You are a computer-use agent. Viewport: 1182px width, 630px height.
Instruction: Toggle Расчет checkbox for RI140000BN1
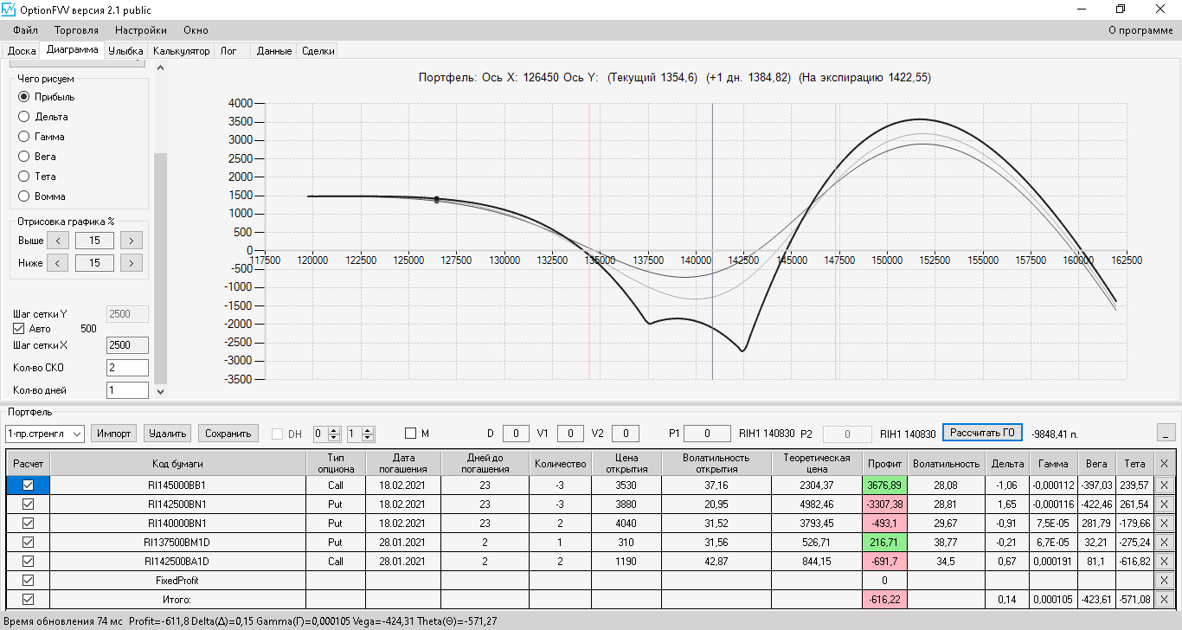(28, 524)
